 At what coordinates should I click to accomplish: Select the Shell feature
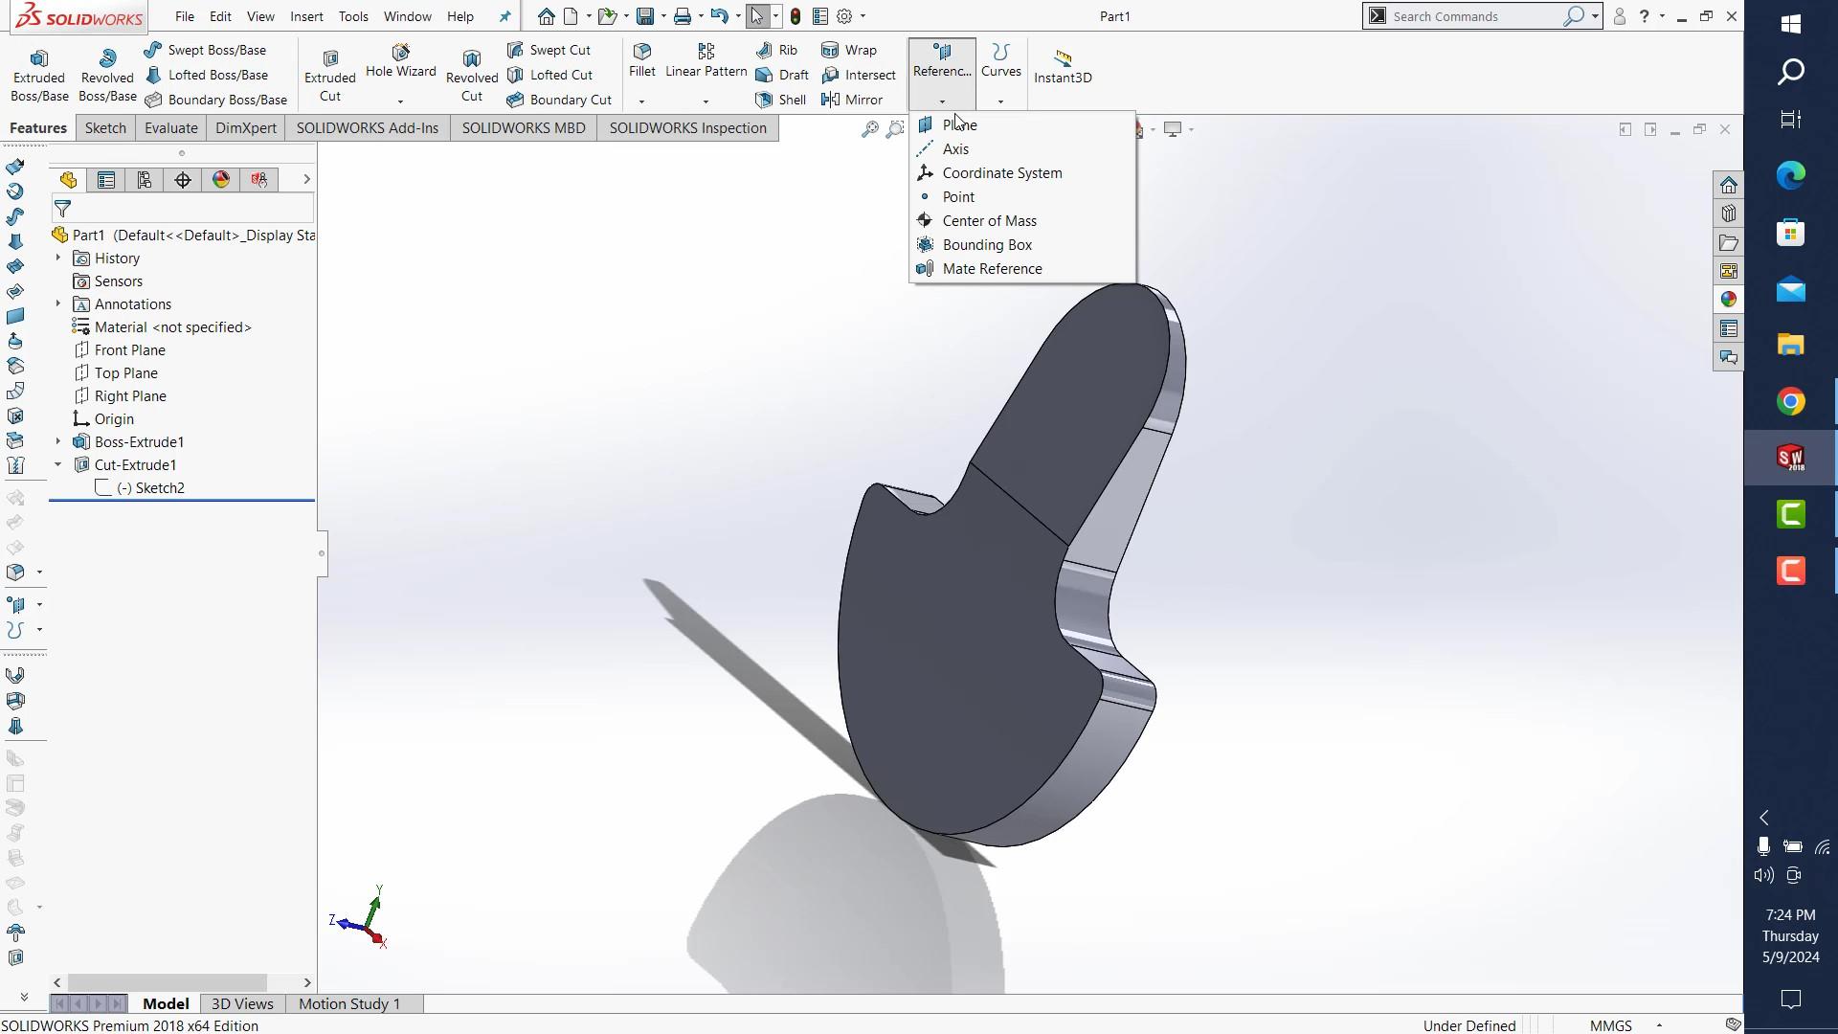click(x=782, y=100)
